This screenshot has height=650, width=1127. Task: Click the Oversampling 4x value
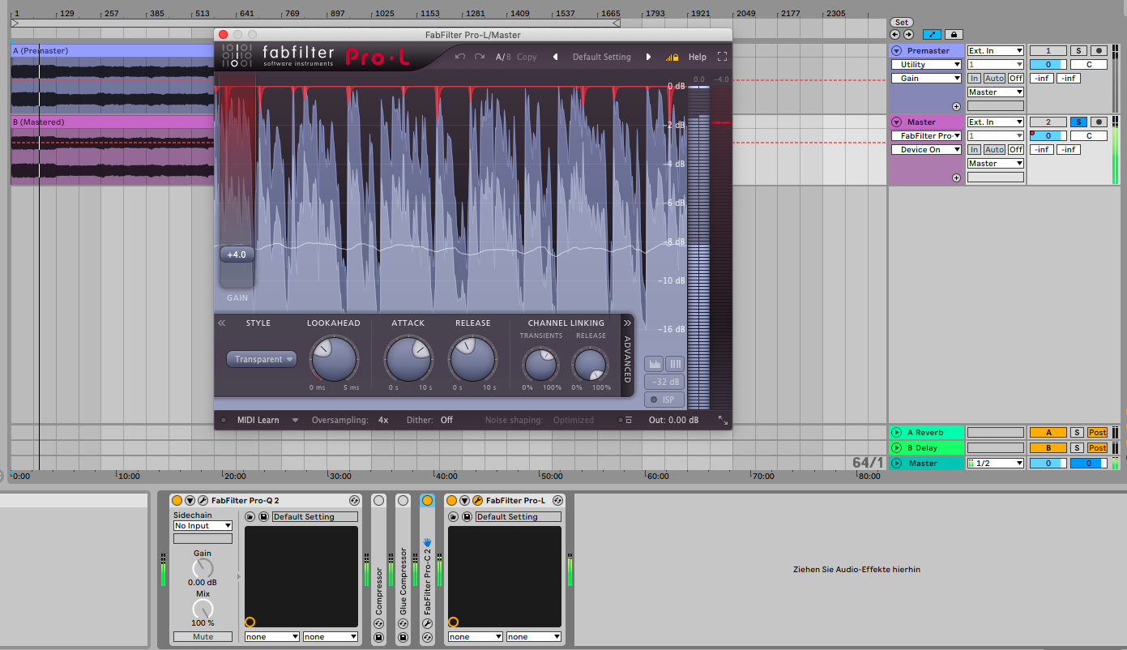[x=383, y=420]
